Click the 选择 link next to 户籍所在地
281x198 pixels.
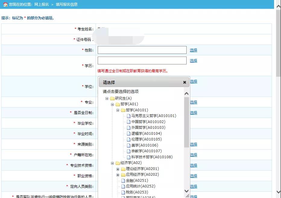click(193, 155)
